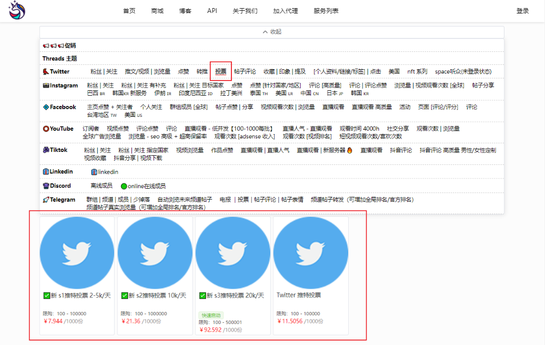Screen dimensions: 545x345
Task: Open YouTube 短视频观看次数/喜欢次数 subcategory
Action: [x=370, y=136]
